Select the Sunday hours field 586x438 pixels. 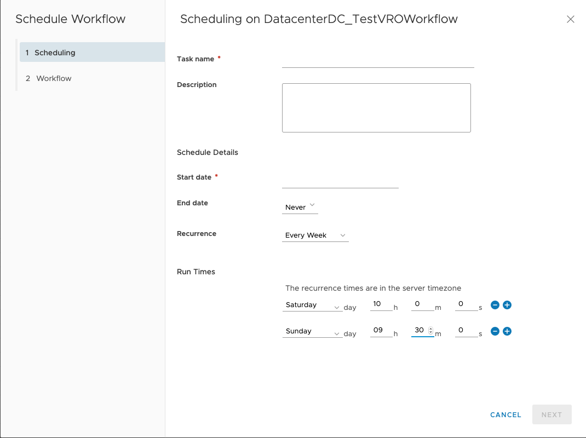(381, 331)
